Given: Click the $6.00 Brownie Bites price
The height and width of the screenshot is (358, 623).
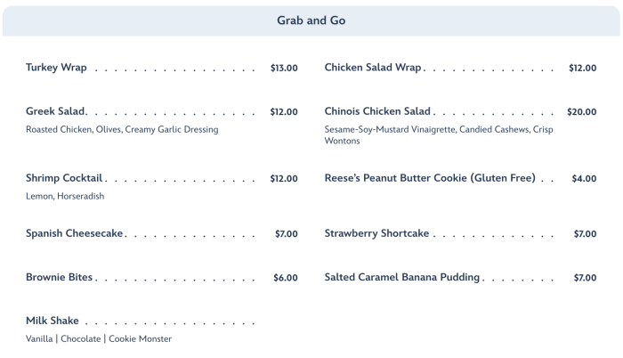Looking at the screenshot, I should [x=285, y=278].
